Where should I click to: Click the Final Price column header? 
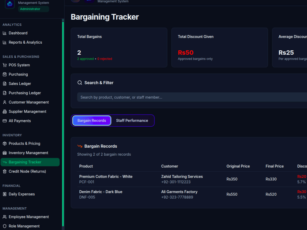(x=274, y=166)
